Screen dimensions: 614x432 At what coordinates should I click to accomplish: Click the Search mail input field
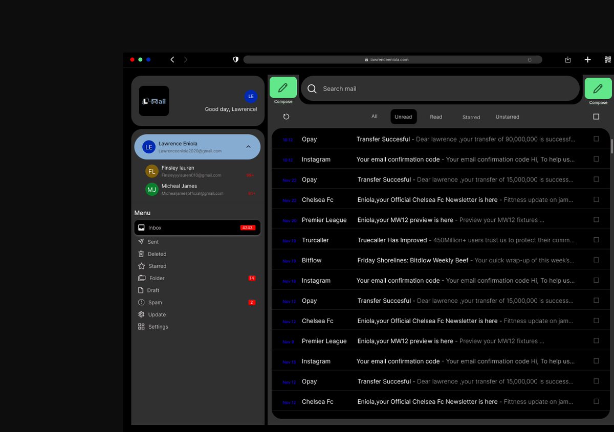pos(440,88)
